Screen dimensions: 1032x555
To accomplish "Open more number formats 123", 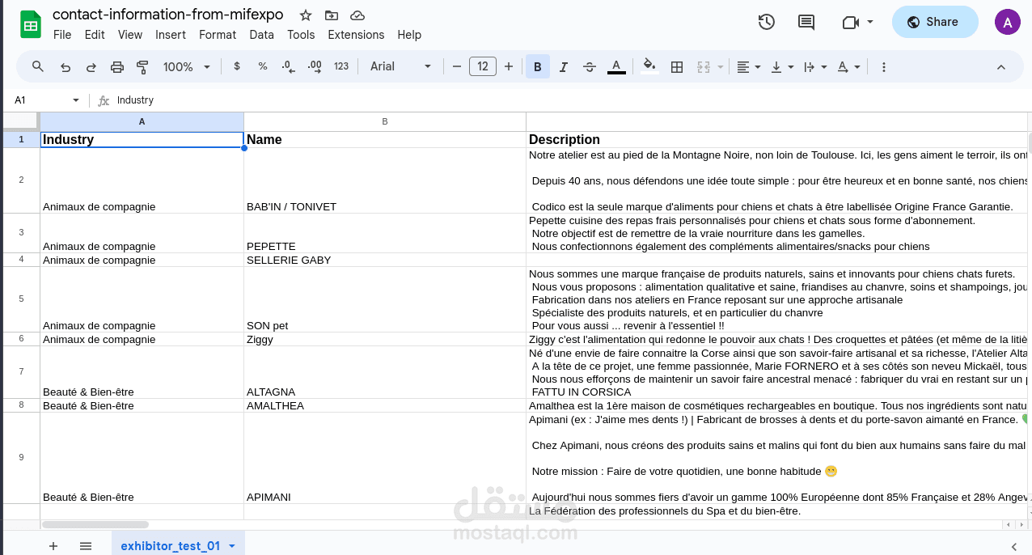I will click(341, 66).
